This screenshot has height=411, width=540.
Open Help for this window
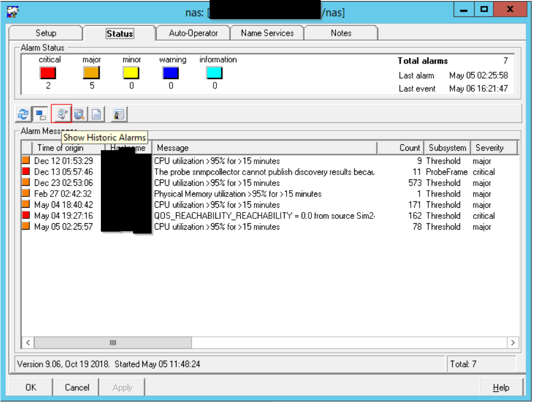pyautogui.click(x=501, y=388)
